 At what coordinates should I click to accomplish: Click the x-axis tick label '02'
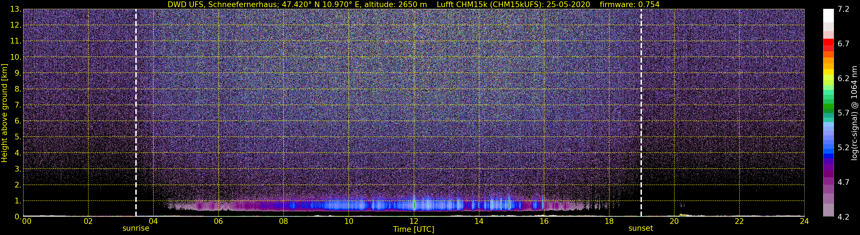[88, 222]
